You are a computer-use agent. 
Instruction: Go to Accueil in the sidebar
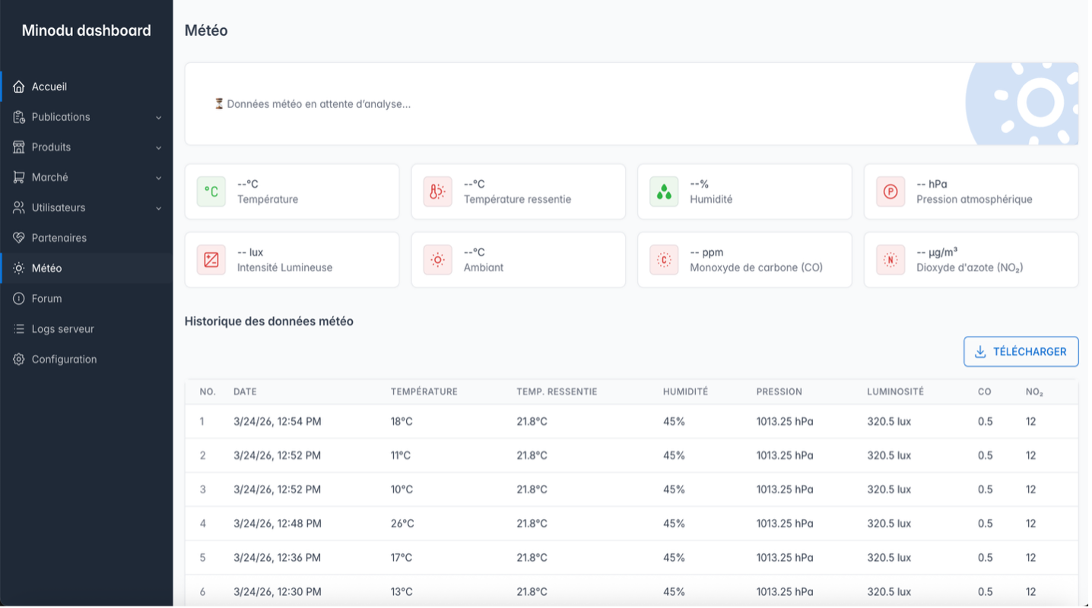point(87,87)
